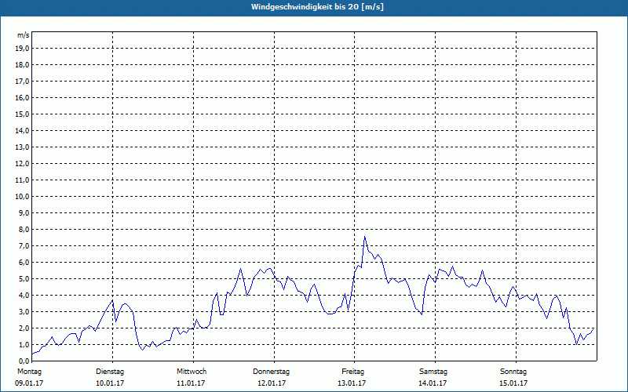The width and height of the screenshot is (628, 392).
Task: Click the 5,0 y-axis label
Action: pyautogui.click(x=24, y=278)
